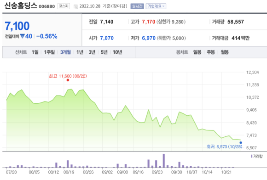The width and height of the screenshot is (267, 180).
Task: Click the -0.56% change value
Action: [x=47, y=36]
